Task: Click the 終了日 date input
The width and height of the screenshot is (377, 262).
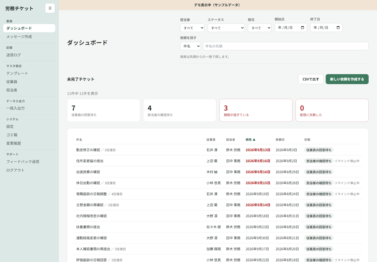Action: point(326,28)
